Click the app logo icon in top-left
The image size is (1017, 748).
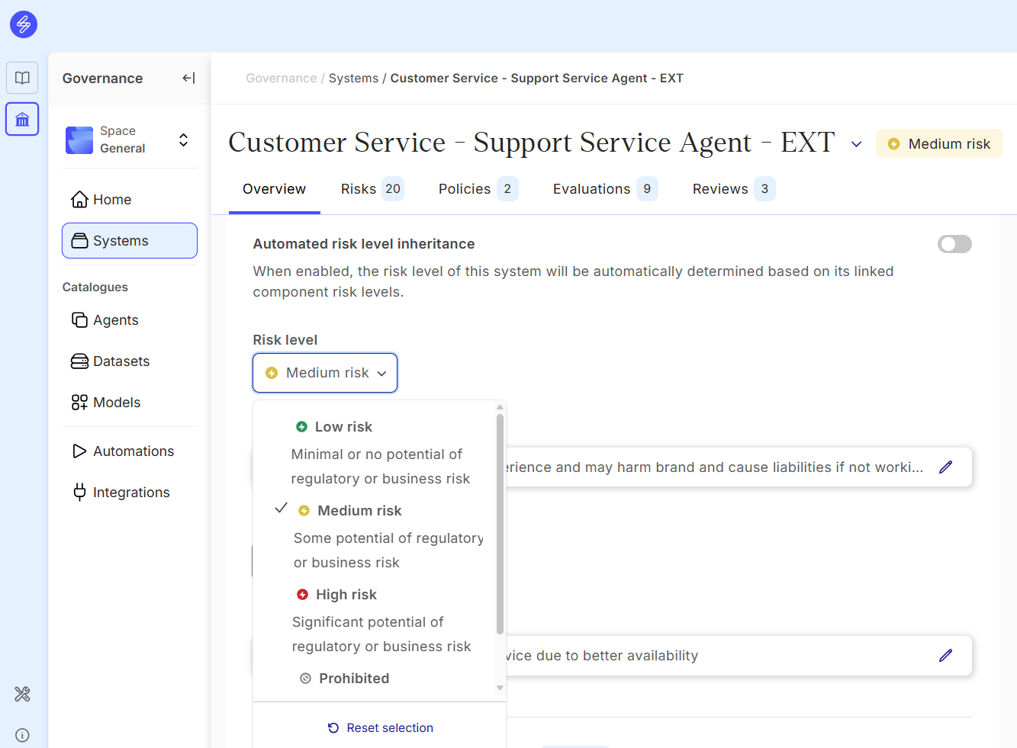coord(23,24)
